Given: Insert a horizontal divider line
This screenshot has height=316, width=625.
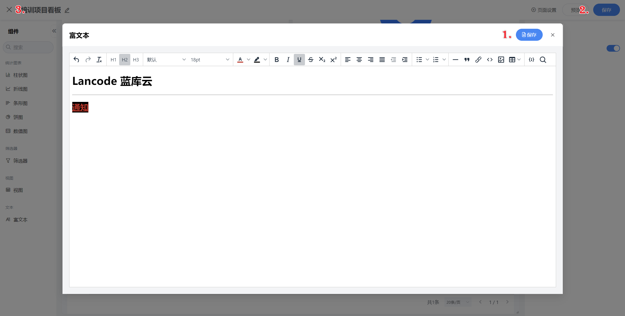Looking at the screenshot, I should click(455, 59).
